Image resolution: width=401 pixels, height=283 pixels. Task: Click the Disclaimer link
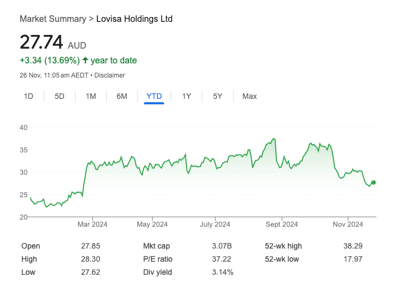click(x=110, y=75)
